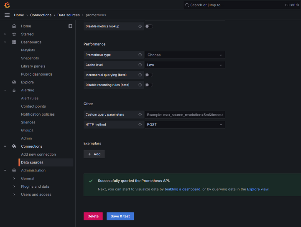Collapse the Administration section chevron
Viewport: 301px width, 227px height.
[x=5, y=170]
